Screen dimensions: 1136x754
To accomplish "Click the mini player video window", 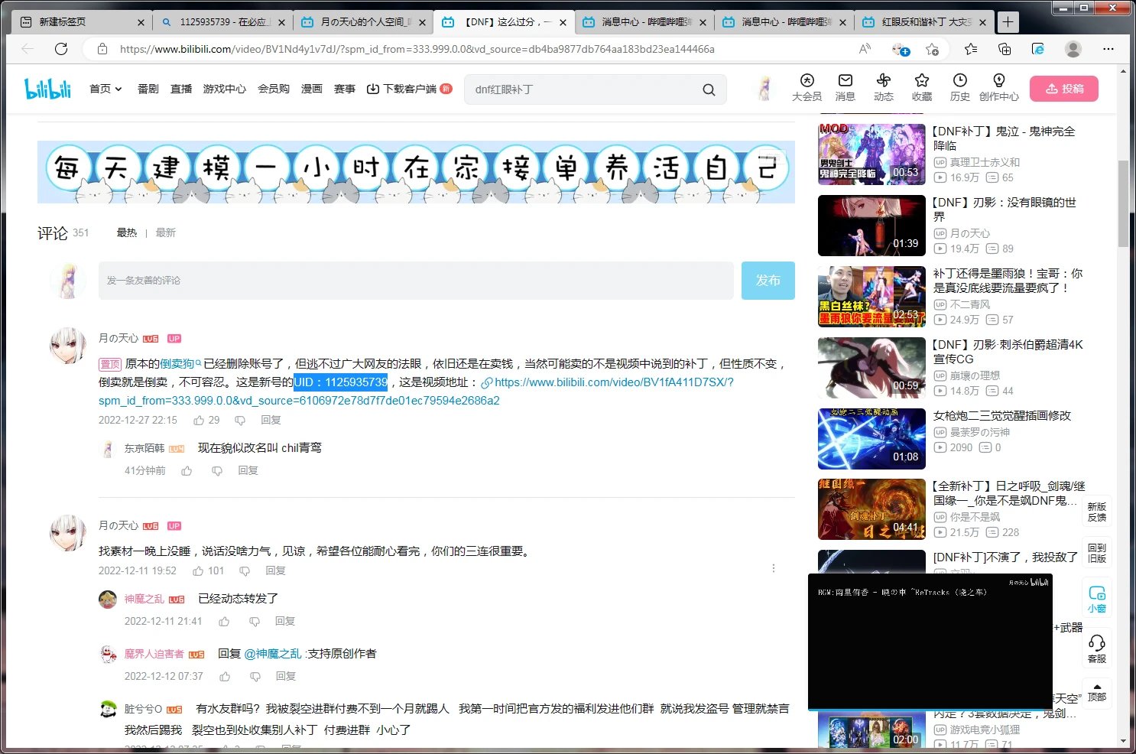I will pyautogui.click(x=930, y=642).
